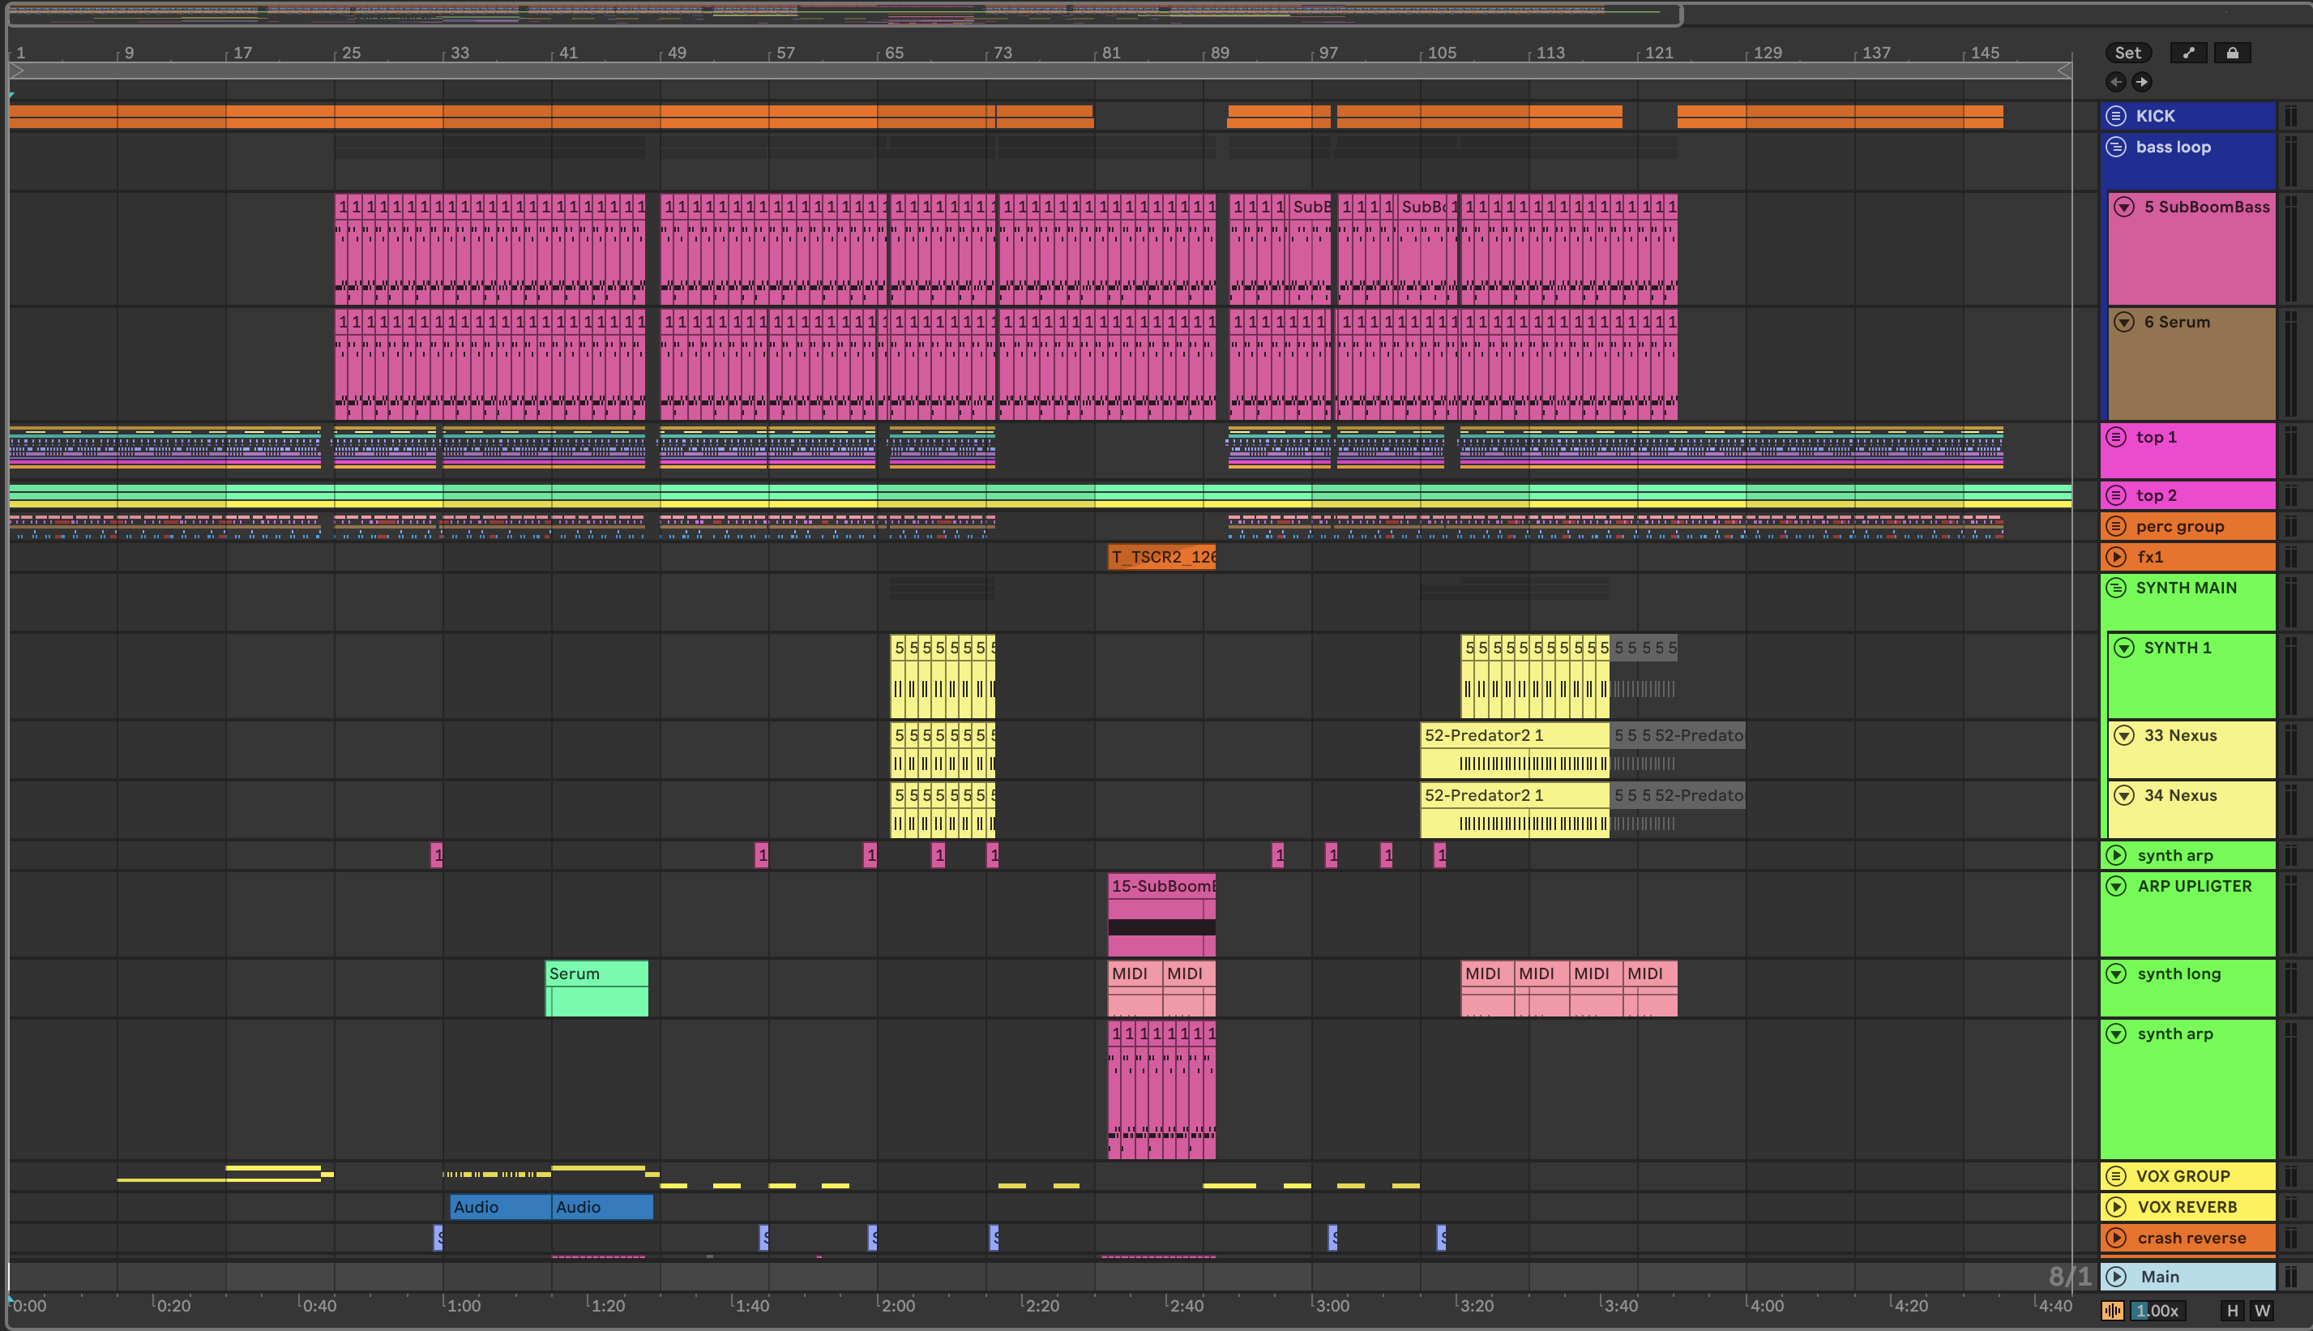Toggle the audio waveform zoom button
This screenshot has height=1331, width=2313.
click(x=2114, y=1311)
